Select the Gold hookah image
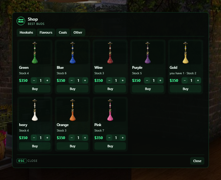 [186, 53]
